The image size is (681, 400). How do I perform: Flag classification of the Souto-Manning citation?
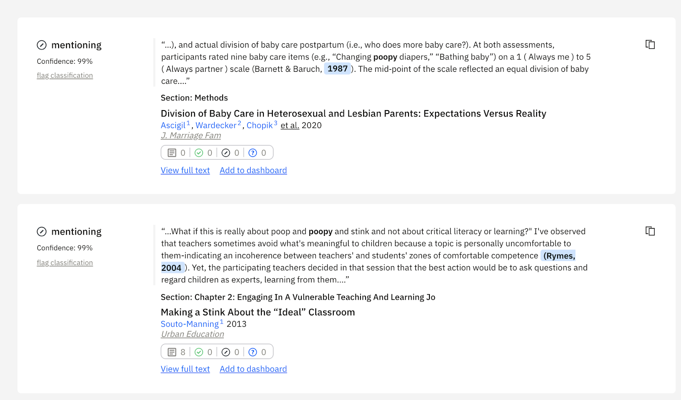click(65, 263)
